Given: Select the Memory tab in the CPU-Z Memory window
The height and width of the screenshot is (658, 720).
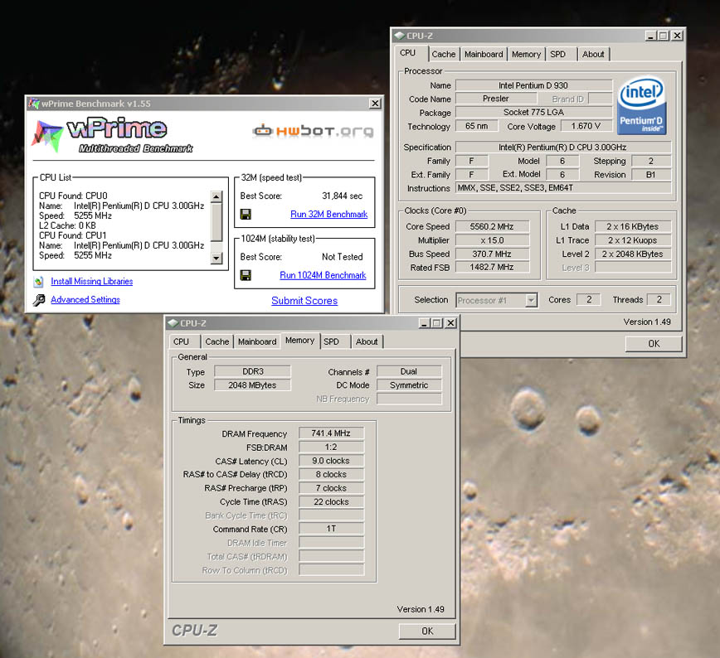Looking at the screenshot, I should [299, 341].
